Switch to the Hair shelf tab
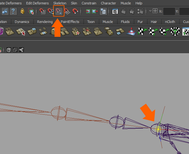 coord(154,22)
